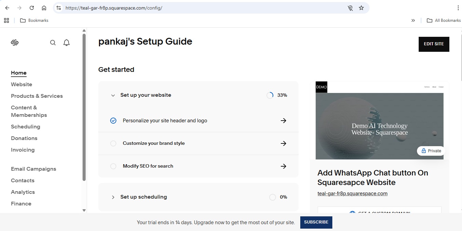
Task: Go to browser home icon
Action: click(44, 8)
